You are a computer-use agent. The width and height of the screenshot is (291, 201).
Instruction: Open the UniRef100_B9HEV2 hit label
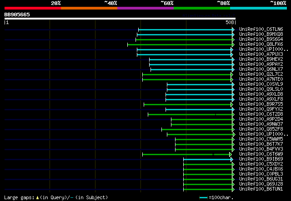[x=261, y=59]
